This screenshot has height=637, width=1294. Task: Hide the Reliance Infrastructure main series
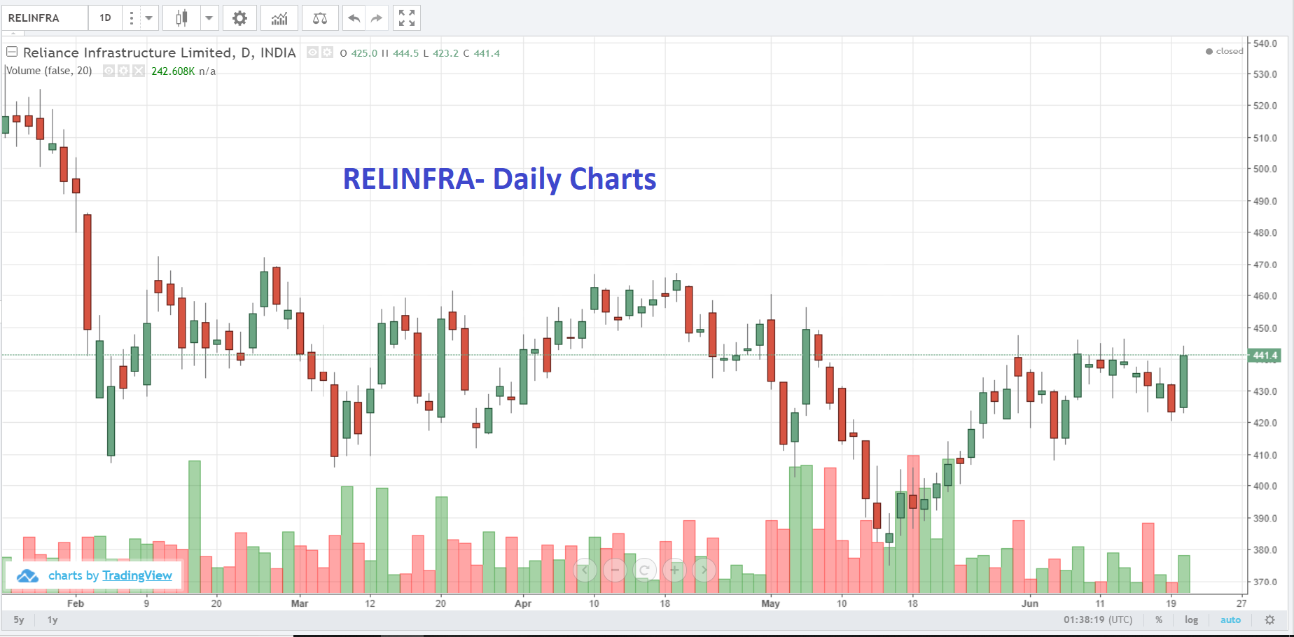(x=313, y=52)
